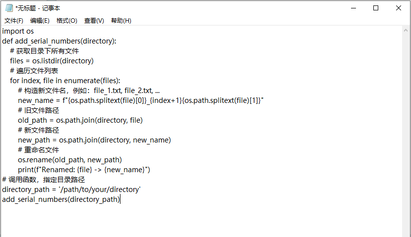Click the 'def add_serial_numbers(directory):' line
Screen dimensions: 411x237
click(x=59, y=41)
